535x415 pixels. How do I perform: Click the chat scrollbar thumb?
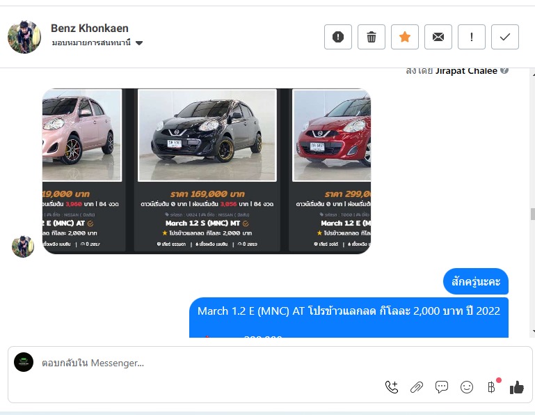pyautogui.click(x=532, y=214)
